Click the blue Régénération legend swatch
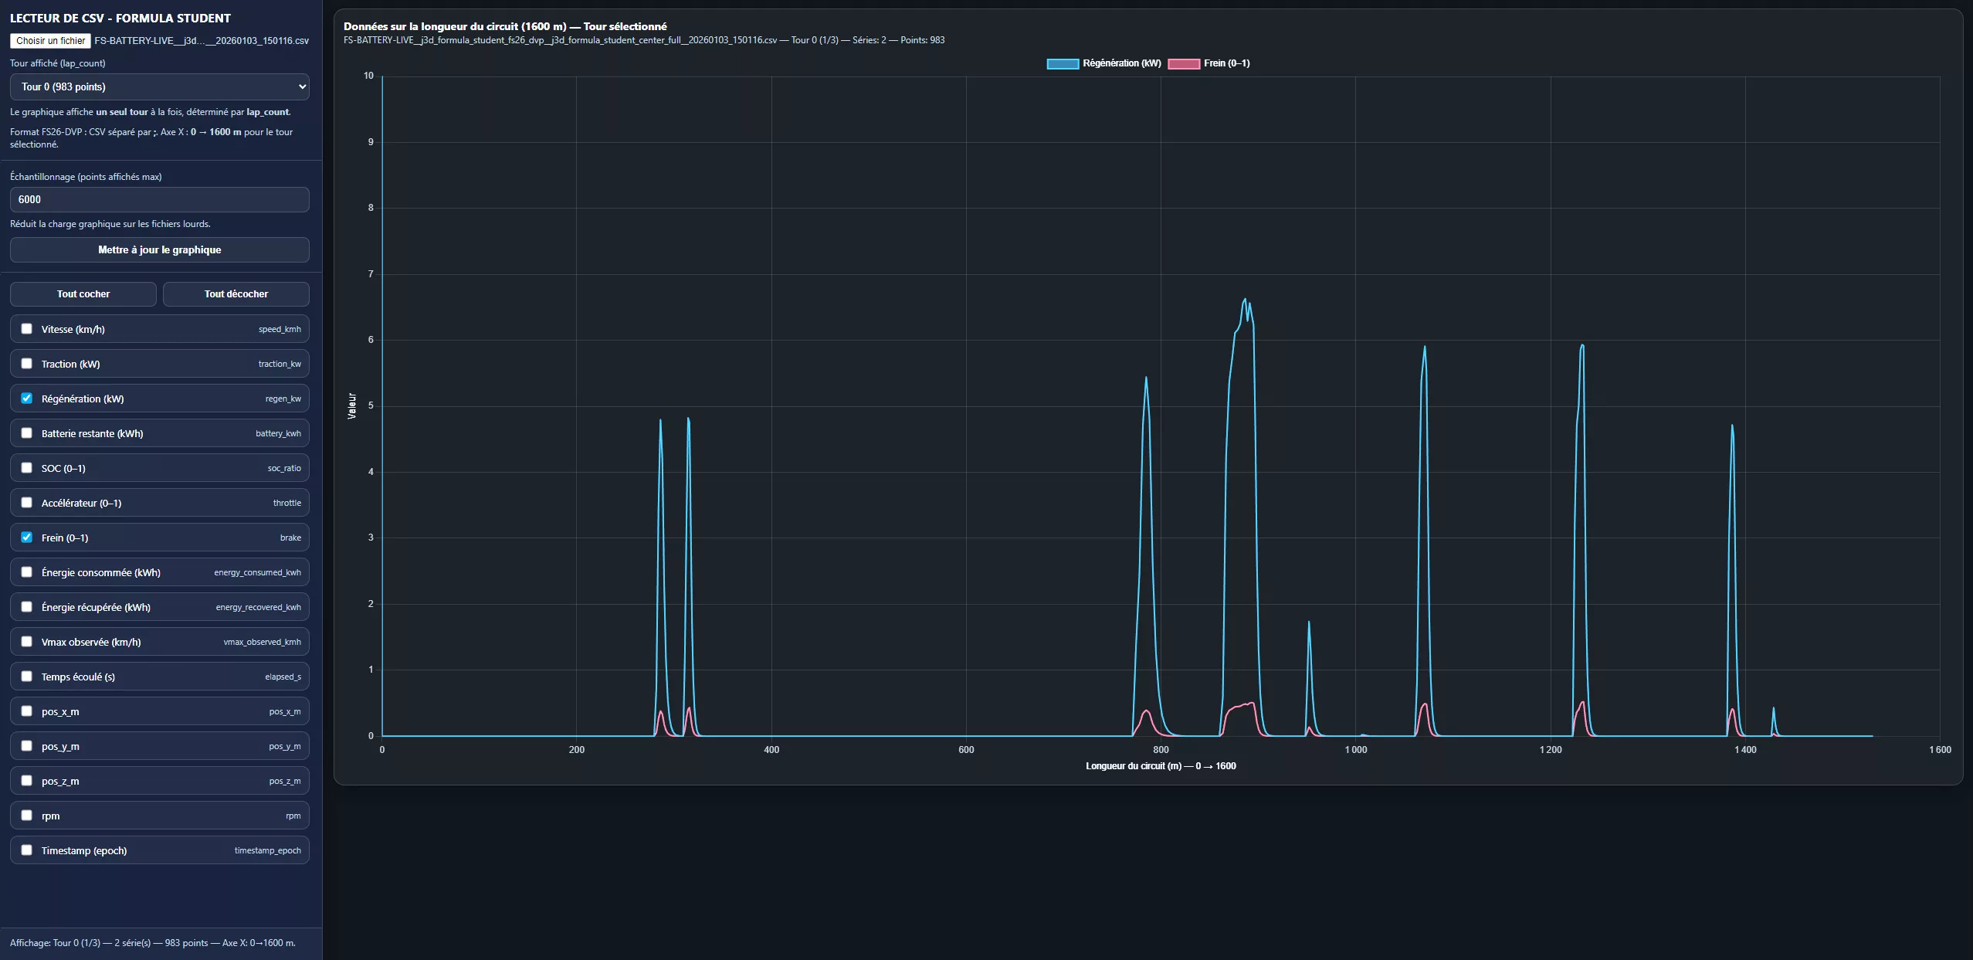The width and height of the screenshot is (1973, 960). [1062, 64]
